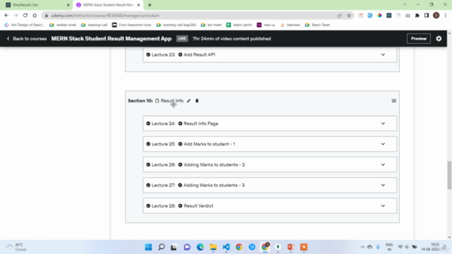Open latest-sprint bookmark
Viewport: 452px width, 254px height.
[x=239, y=25]
